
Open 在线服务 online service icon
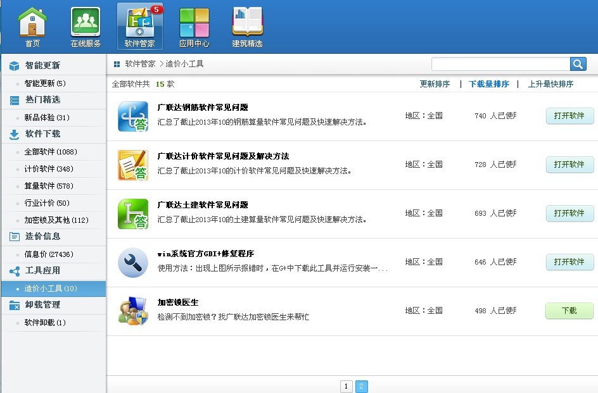click(x=86, y=27)
